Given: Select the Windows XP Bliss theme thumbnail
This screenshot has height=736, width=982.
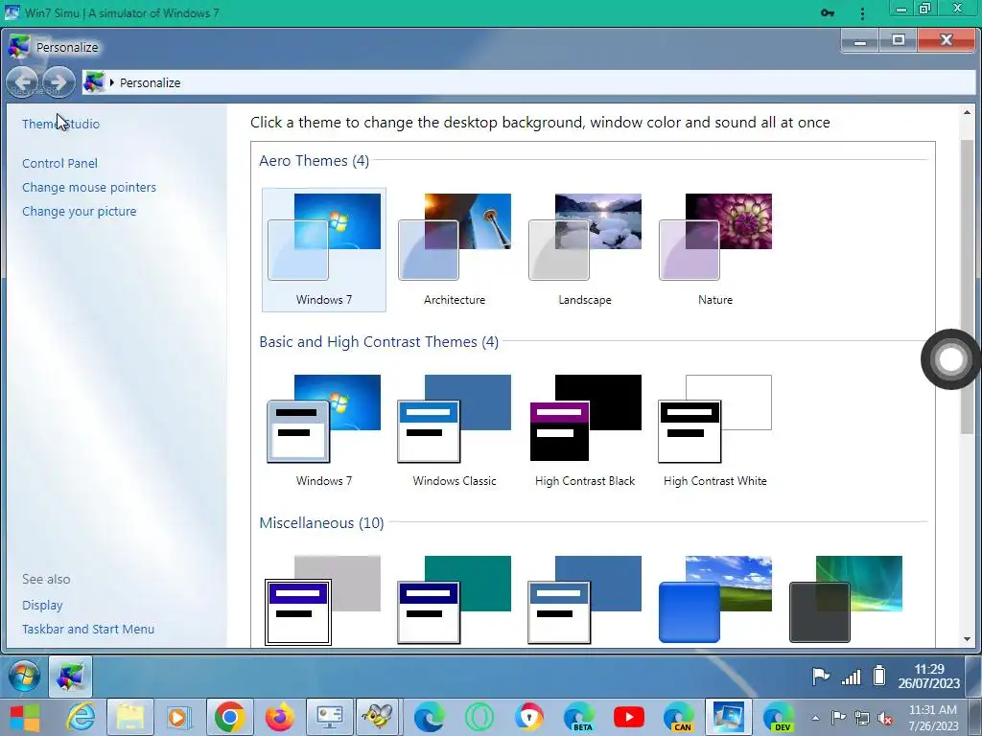Looking at the screenshot, I should coord(715,600).
